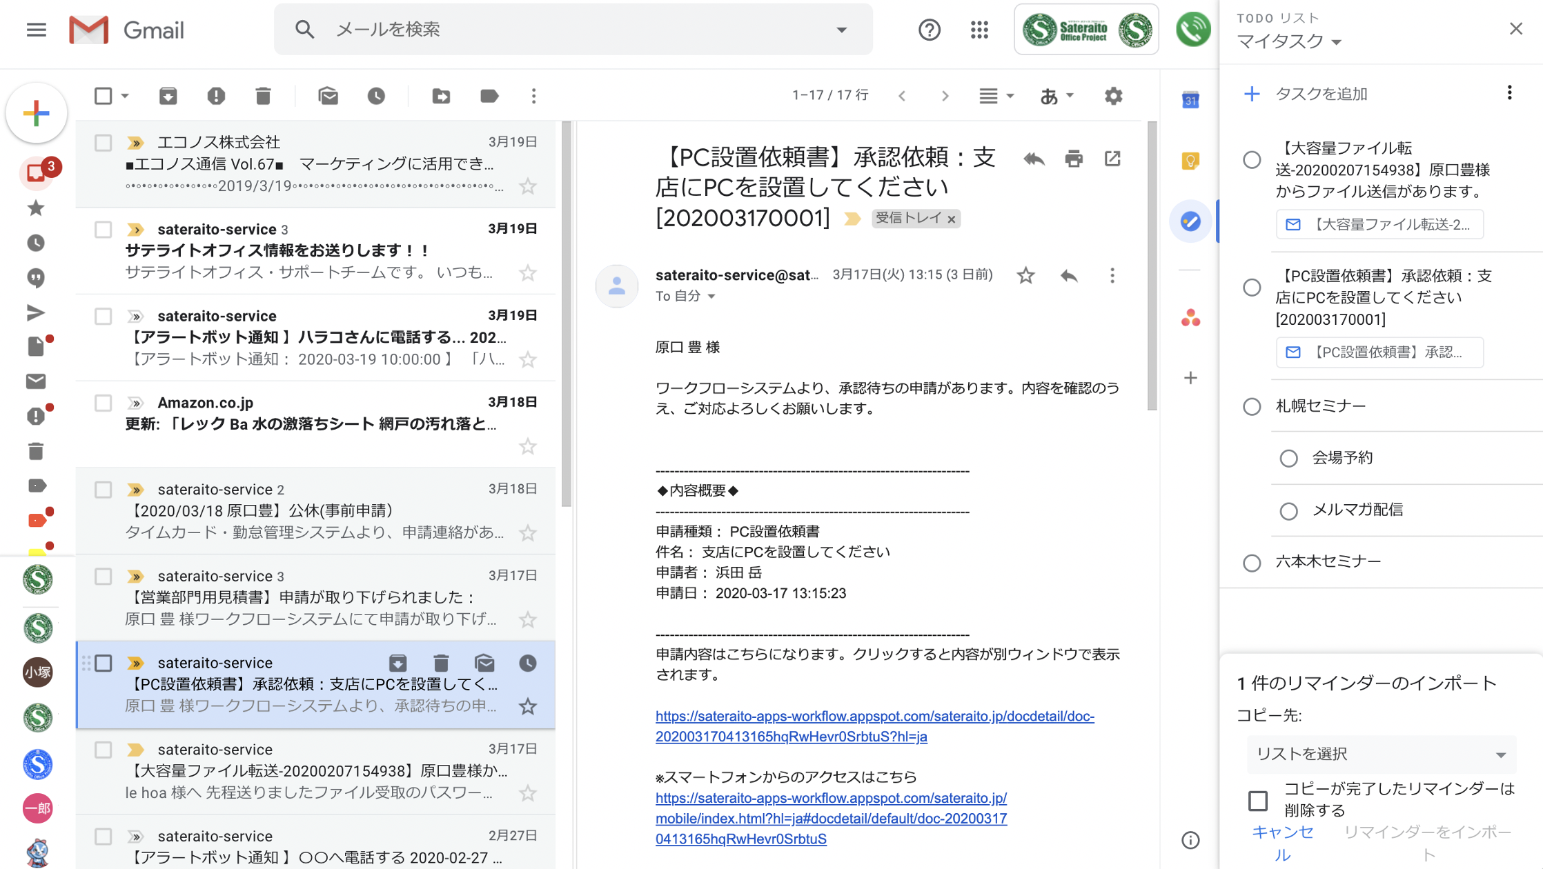Mark 会場予約 subtask complete

(x=1288, y=459)
